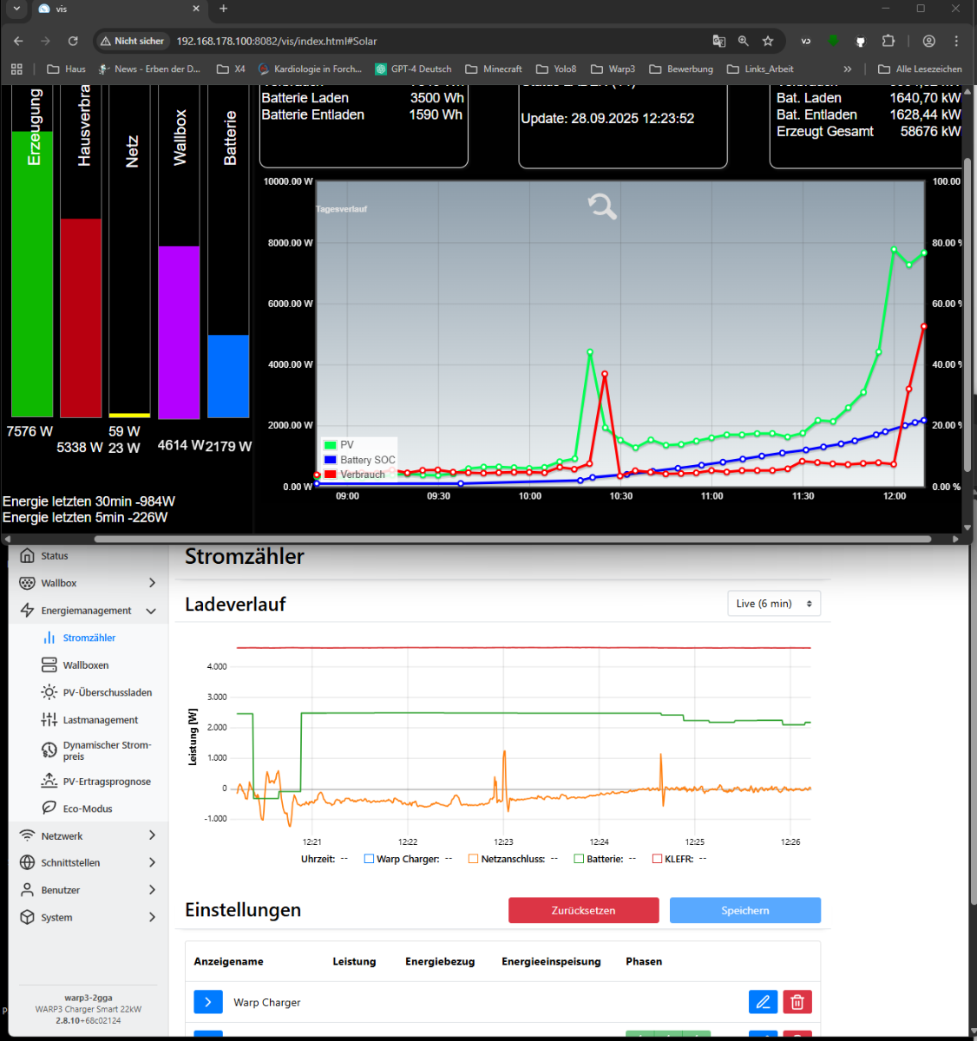Toggle the Netzanschluss series in legend
Image resolution: width=977 pixels, height=1041 pixels.
click(473, 859)
